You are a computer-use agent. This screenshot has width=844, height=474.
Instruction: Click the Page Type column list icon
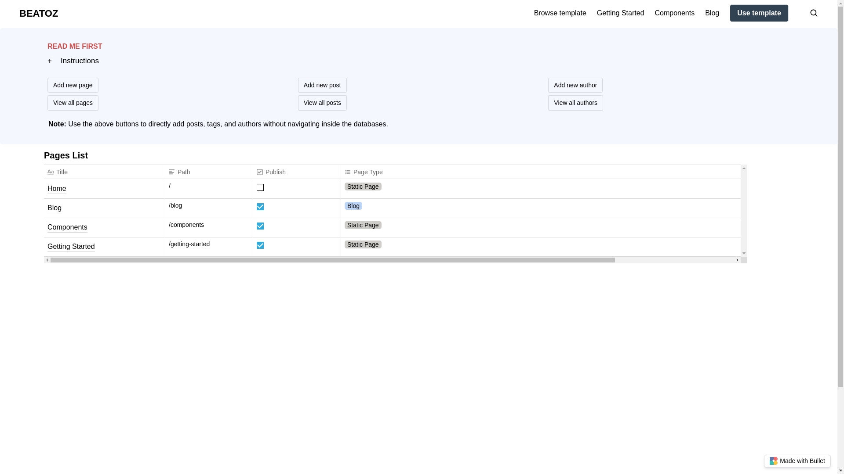(x=348, y=172)
